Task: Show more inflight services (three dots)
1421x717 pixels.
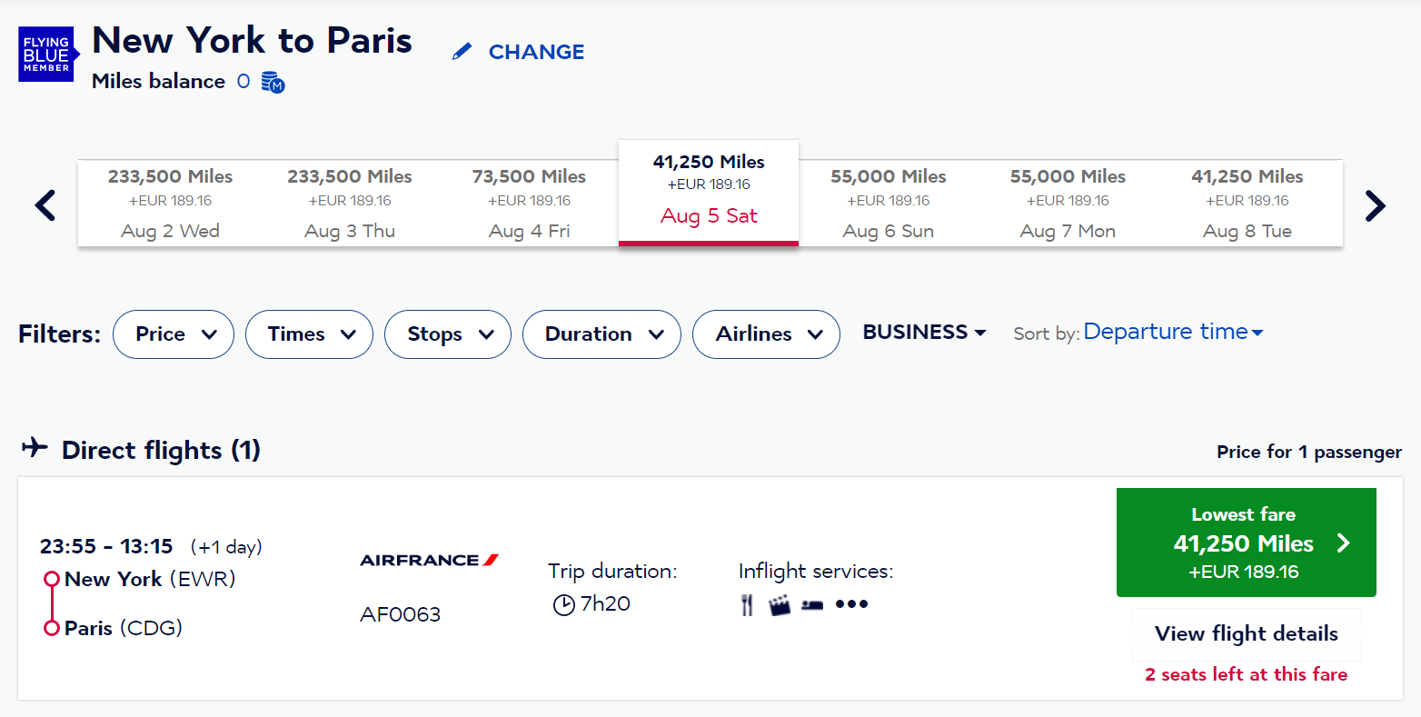Action: [x=851, y=604]
